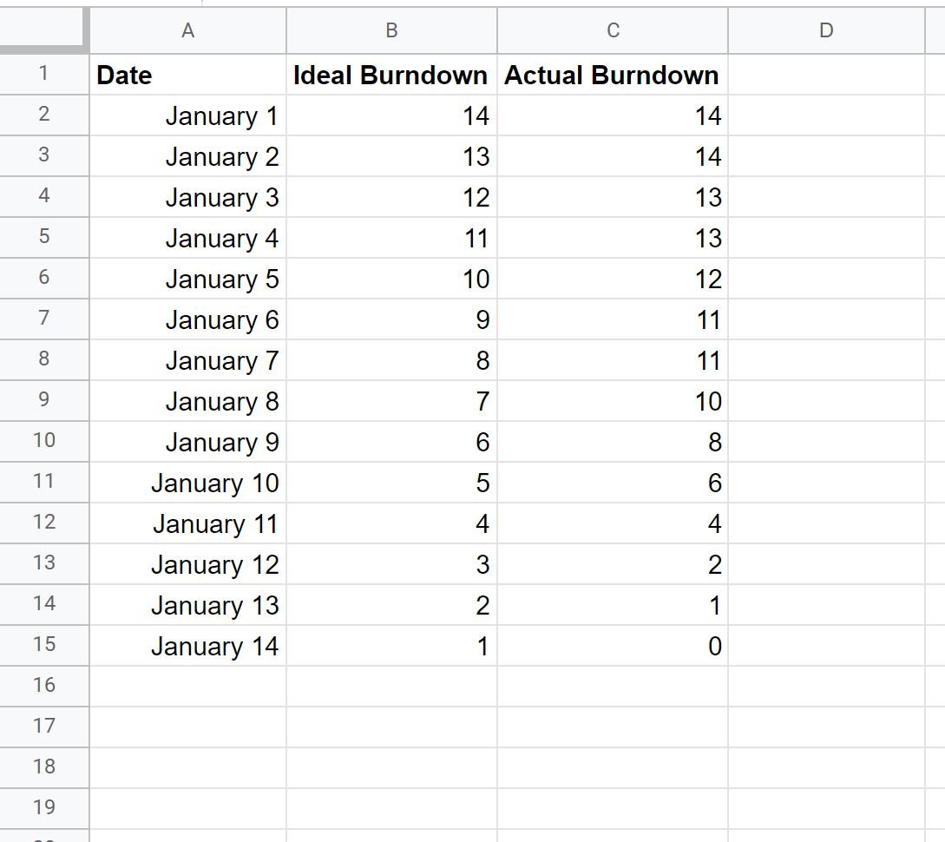Click empty cell A16
945x842 pixels.
point(187,686)
